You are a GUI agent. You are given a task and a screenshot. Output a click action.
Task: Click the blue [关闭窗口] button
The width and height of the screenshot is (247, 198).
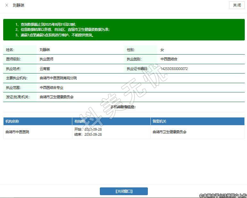pyautogui.click(x=124, y=191)
